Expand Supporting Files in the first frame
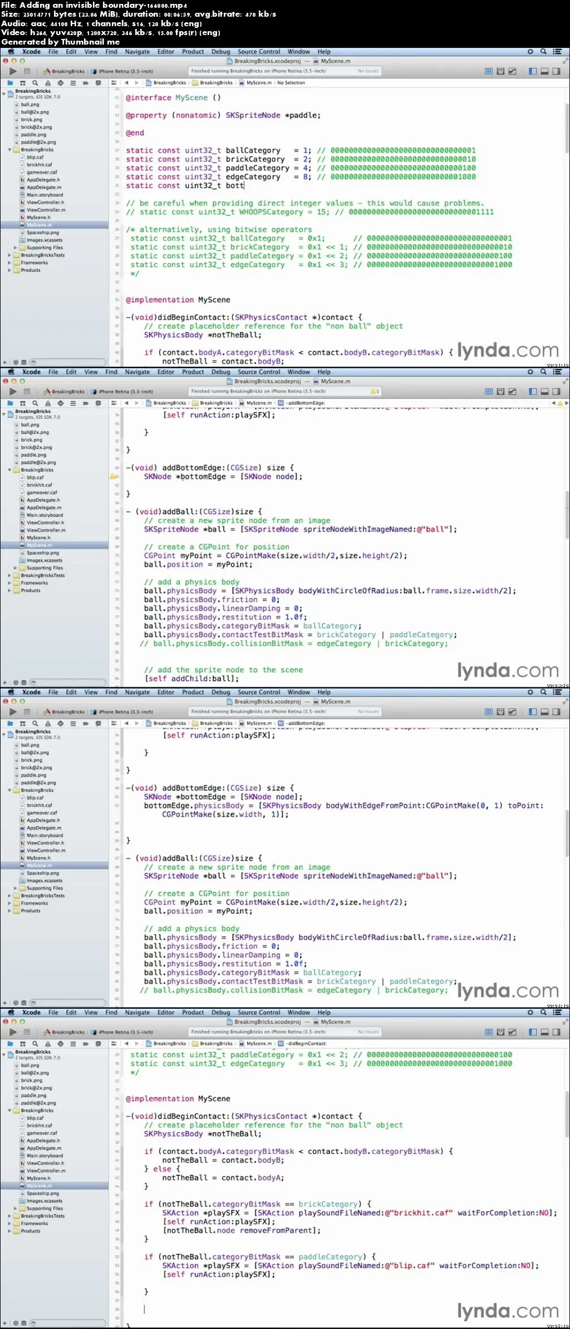The image size is (570, 1329). (16, 248)
